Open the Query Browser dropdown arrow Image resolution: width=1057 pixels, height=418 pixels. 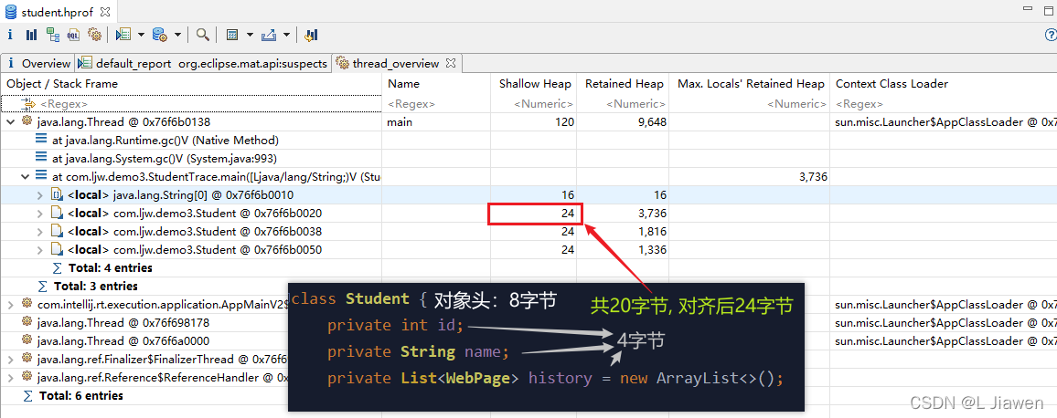tap(178, 35)
